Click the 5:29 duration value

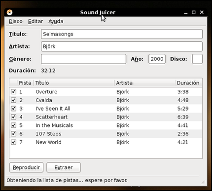tap(183, 109)
